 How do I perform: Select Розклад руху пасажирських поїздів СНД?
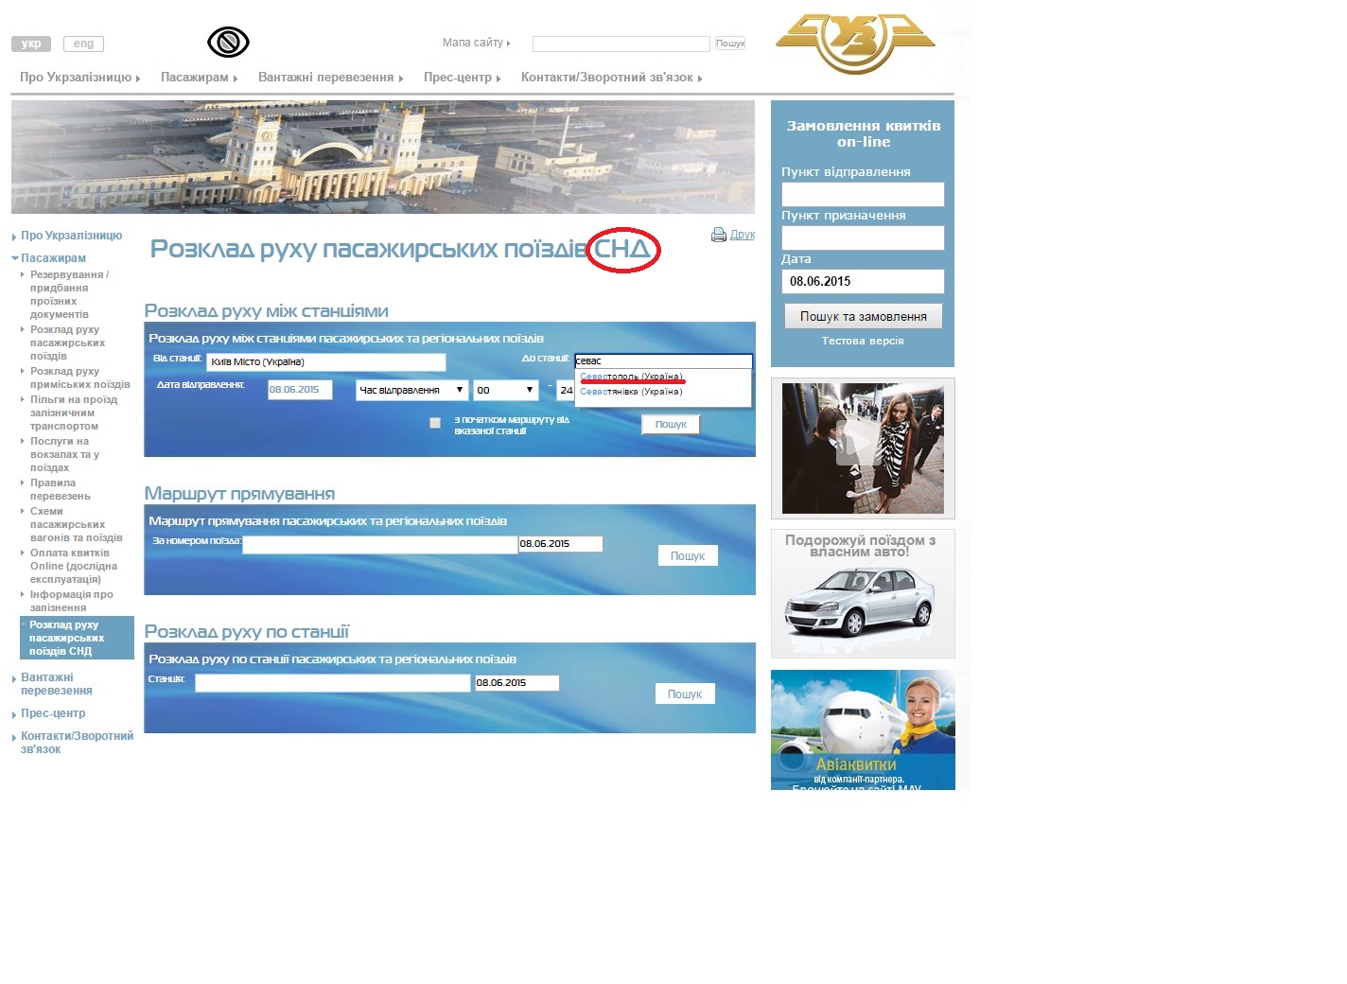point(77,638)
